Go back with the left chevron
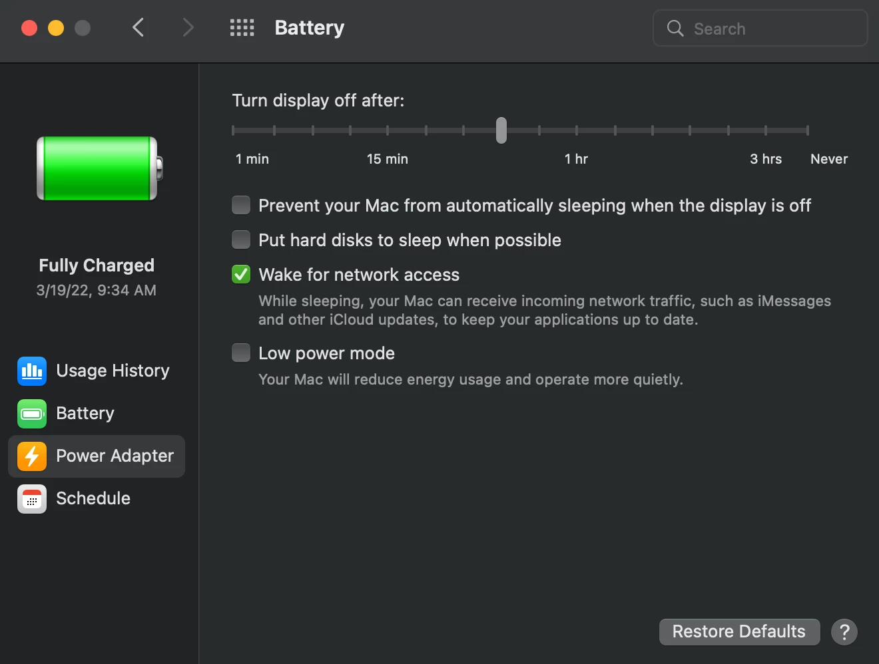Screen dimensions: 879x664 pyautogui.click(x=138, y=28)
